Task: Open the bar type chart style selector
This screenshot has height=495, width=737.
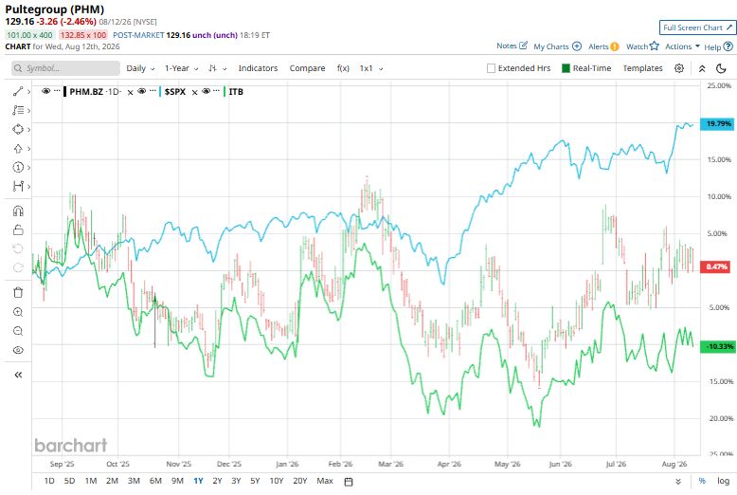Action: 217,68
